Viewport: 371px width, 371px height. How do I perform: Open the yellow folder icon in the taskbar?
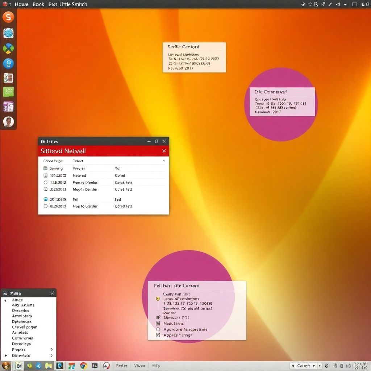click(49, 366)
